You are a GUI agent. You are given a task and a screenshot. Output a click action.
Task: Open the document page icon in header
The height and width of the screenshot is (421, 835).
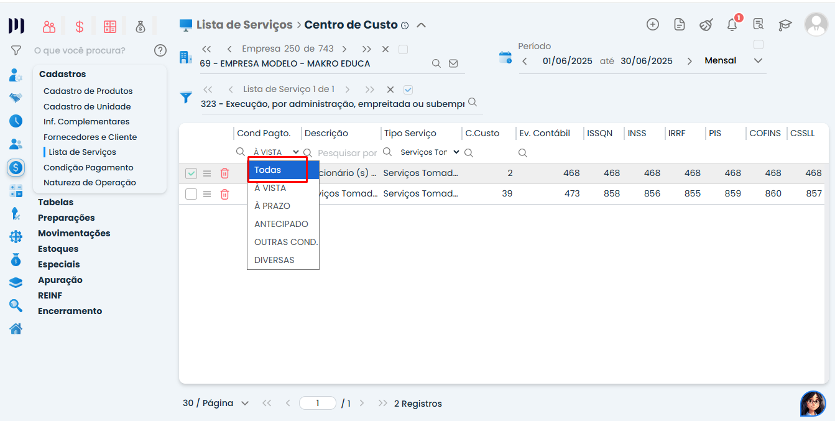[680, 24]
